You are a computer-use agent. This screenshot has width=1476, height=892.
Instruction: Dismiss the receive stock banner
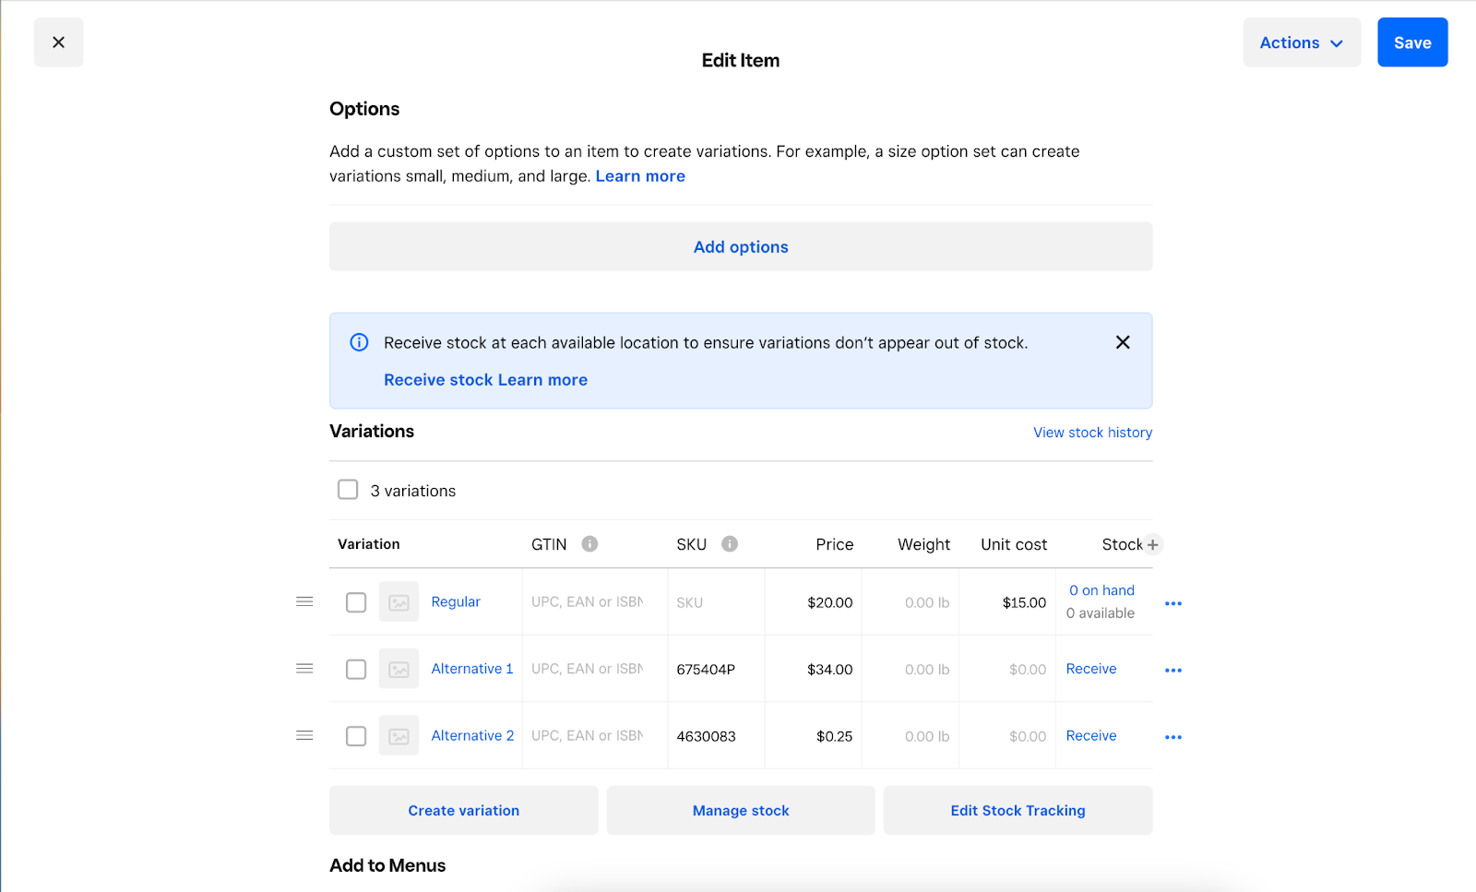click(x=1123, y=341)
